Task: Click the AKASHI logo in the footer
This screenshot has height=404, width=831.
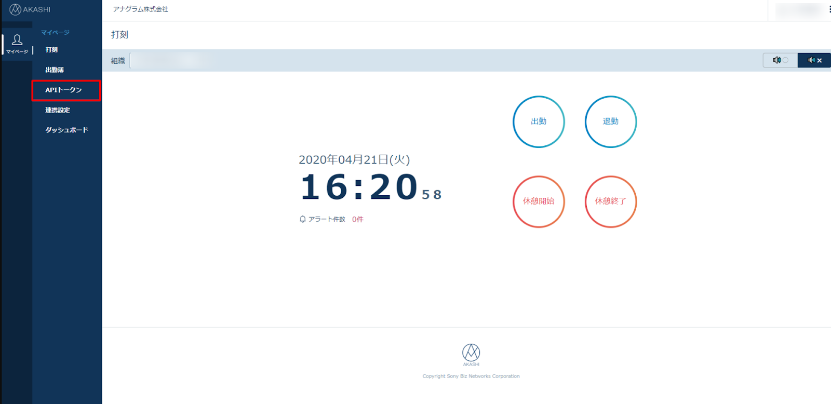Action: pyautogui.click(x=471, y=354)
